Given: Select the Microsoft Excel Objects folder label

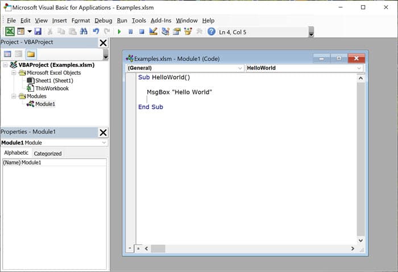Looking at the screenshot, I should coord(54,73).
